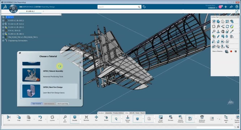Select the R-100 A.1 document tab

click(30, 11)
